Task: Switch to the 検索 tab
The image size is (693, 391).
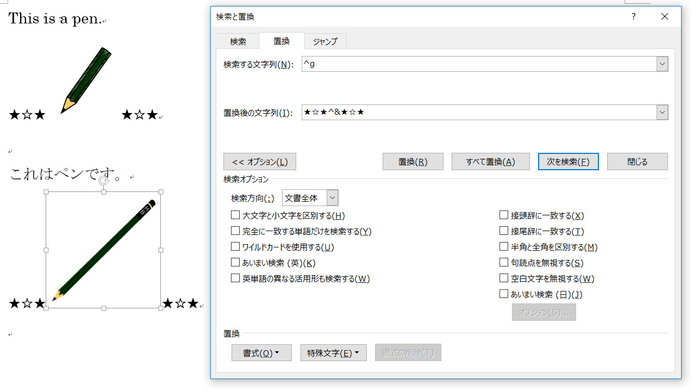Action: [x=238, y=41]
